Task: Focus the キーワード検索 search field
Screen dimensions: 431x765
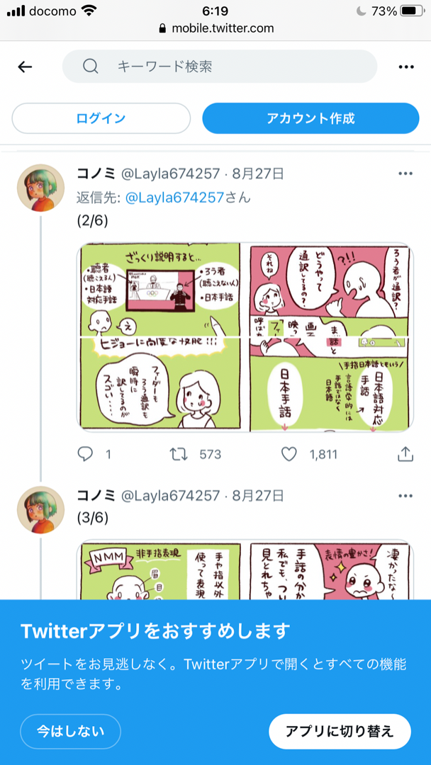Action: (220, 67)
